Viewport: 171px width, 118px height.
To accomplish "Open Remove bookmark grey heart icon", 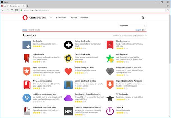I will (x=110, y=71).
